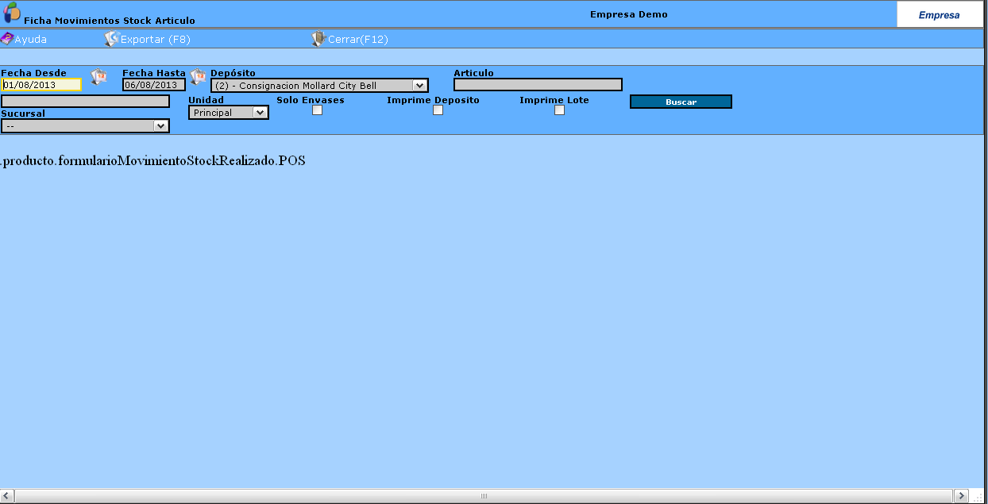The image size is (988, 504).
Task: Choose Exportar (F8) from the toolbar
Action: (156, 39)
